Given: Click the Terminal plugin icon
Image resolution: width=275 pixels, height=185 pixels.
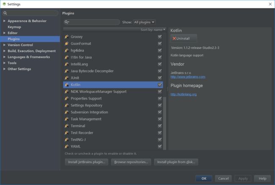Looking at the screenshot, I should [x=66, y=126].
